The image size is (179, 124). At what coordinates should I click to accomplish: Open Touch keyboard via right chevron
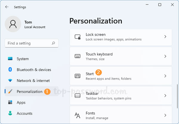click(165, 56)
